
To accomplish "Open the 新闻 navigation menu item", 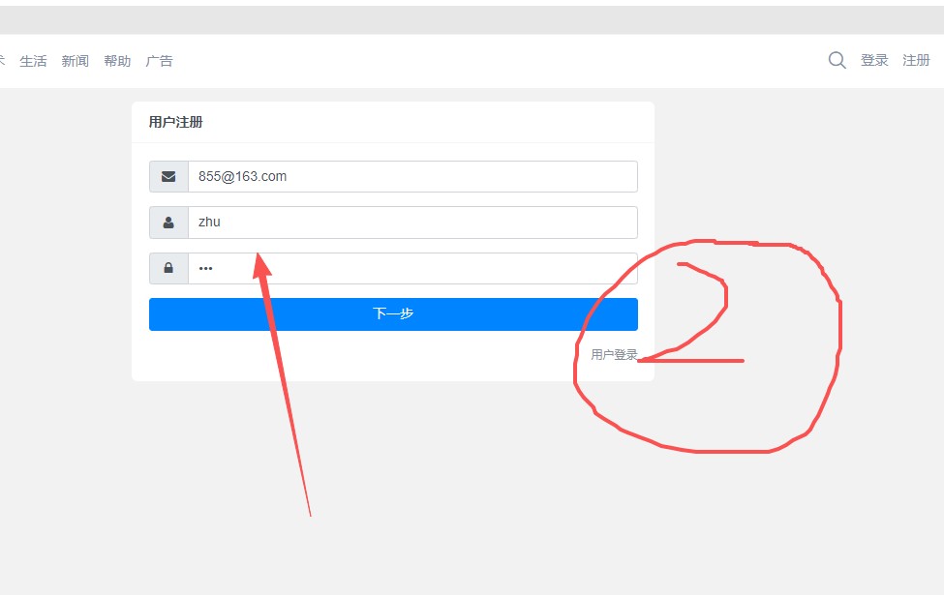I will click(x=75, y=61).
